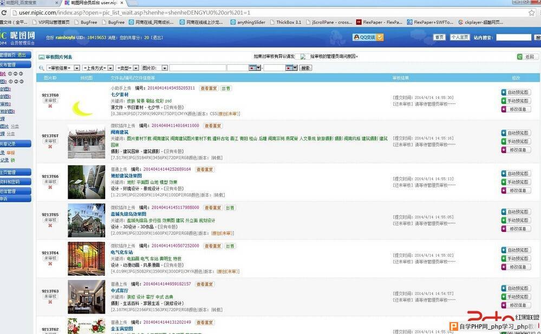Click the 昵图网 site logo
541x334 pixels.
click(18, 37)
